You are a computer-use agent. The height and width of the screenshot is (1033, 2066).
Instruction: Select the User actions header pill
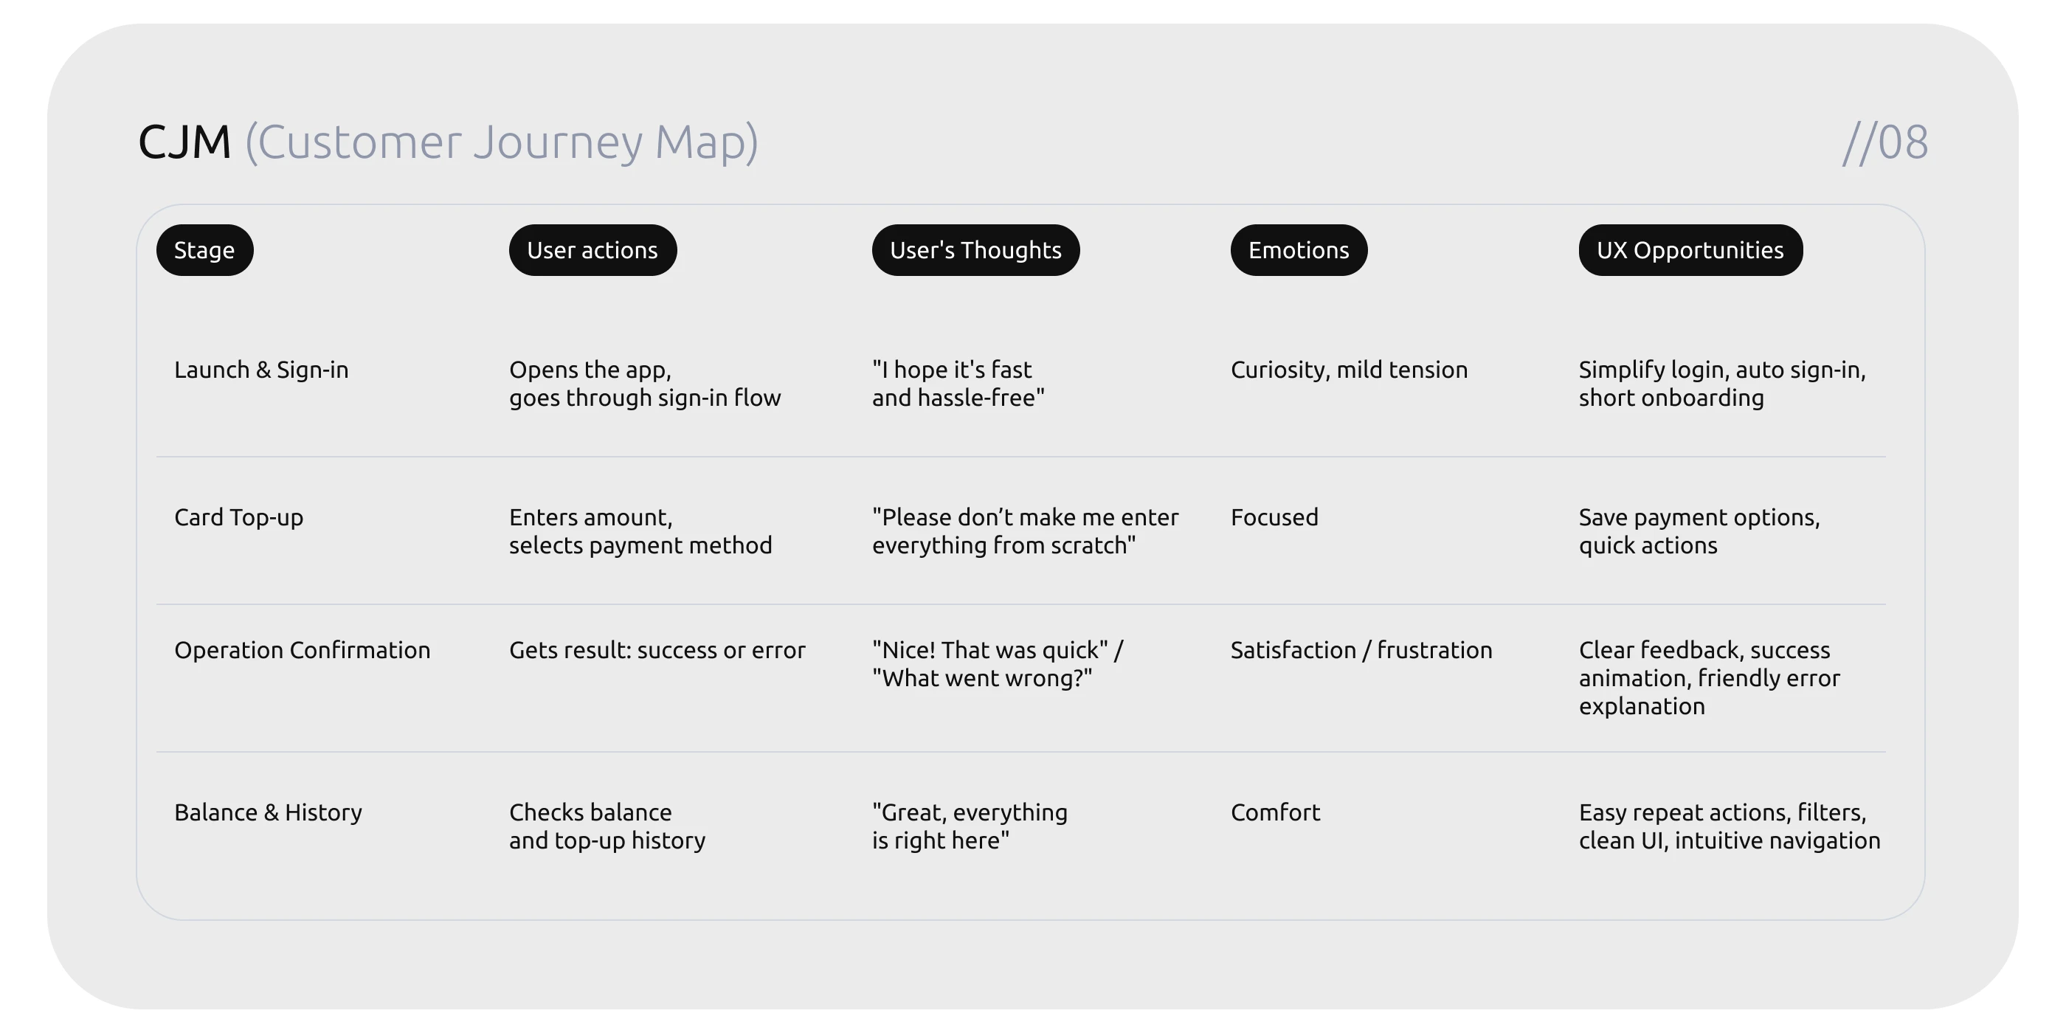click(592, 250)
